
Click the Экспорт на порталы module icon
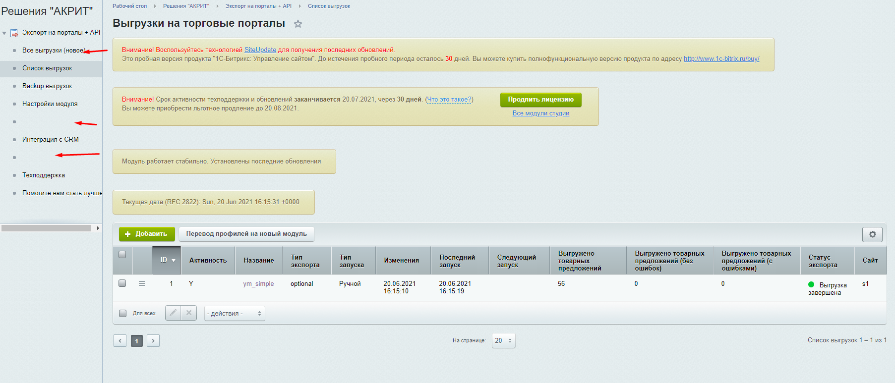point(14,33)
